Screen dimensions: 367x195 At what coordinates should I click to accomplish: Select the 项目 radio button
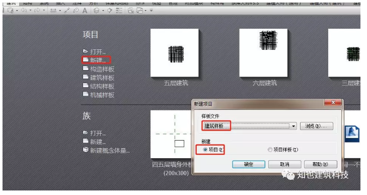(x=205, y=150)
